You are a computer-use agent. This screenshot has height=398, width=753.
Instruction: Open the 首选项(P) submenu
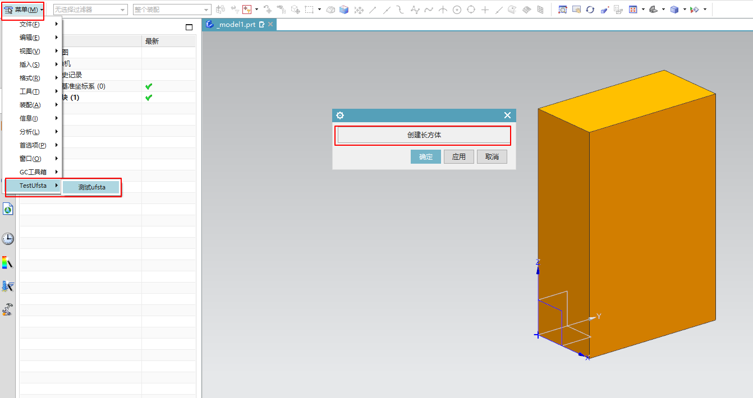pyautogui.click(x=33, y=145)
